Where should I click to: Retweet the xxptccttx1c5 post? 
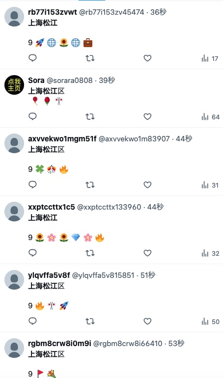pos(90,253)
